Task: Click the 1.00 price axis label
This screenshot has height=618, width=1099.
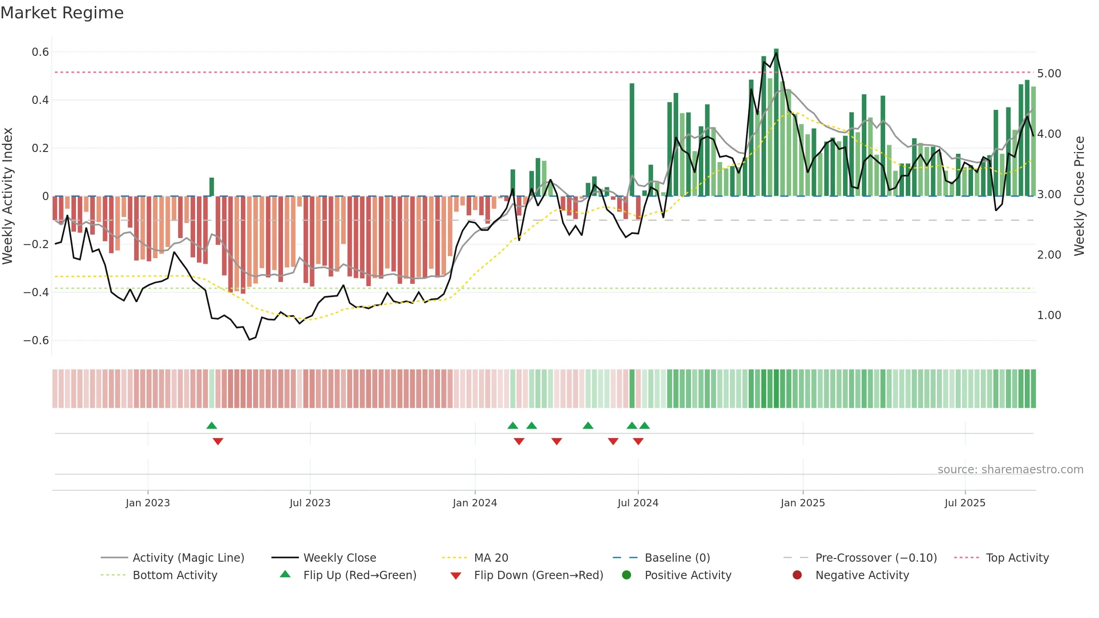Action: click(x=1049, y=315)
